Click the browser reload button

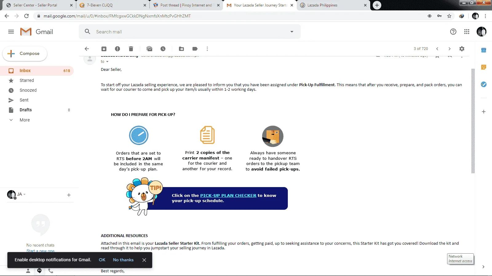[x=26, y=16]
